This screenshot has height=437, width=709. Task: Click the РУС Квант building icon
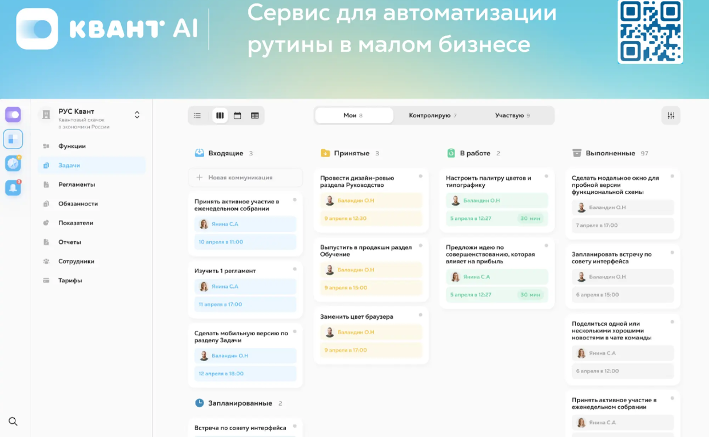[46, 115]
